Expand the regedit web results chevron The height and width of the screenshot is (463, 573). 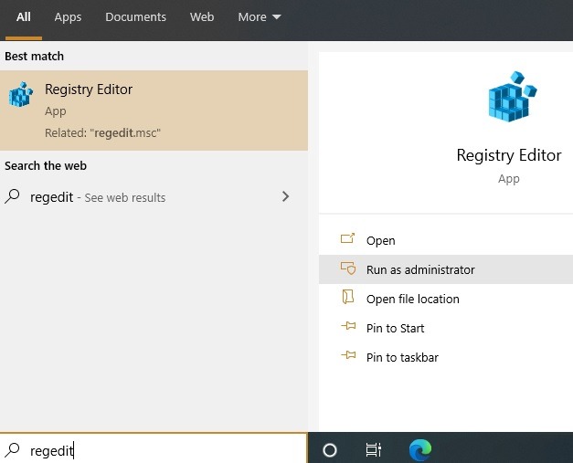point(286,196)
